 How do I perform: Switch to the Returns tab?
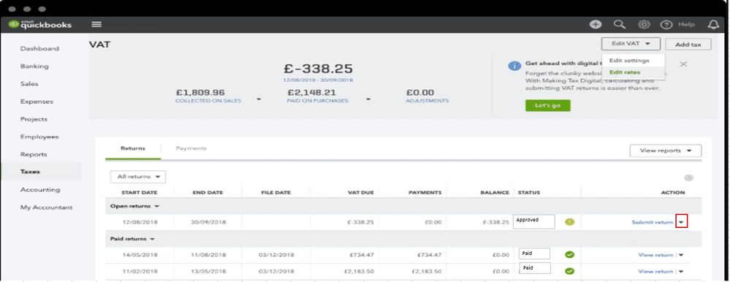tap(133, 148)
